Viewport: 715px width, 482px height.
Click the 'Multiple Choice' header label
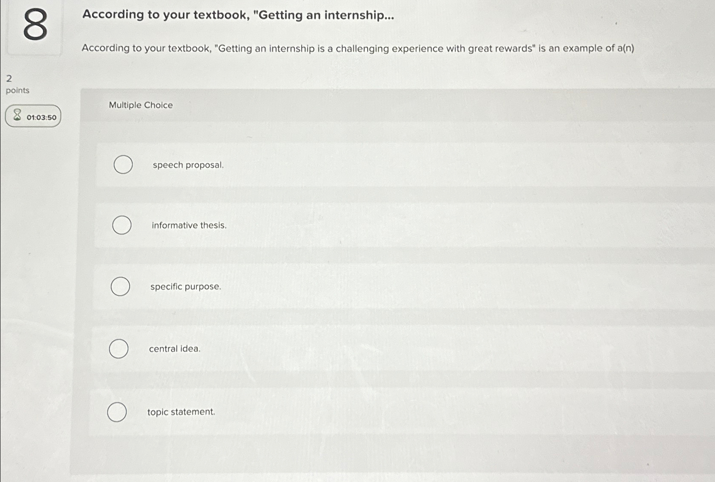pos(140,105)
